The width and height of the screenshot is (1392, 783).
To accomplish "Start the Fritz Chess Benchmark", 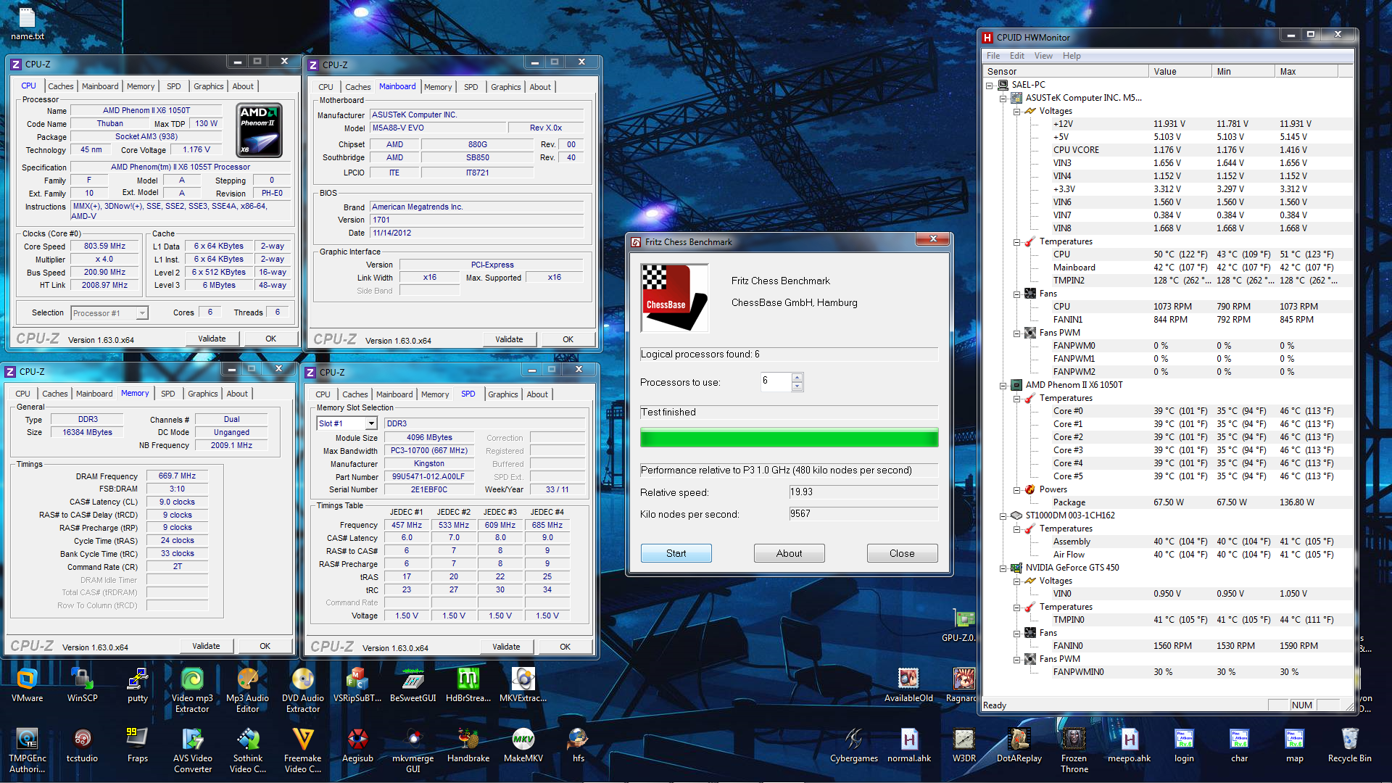I will 676,553.
